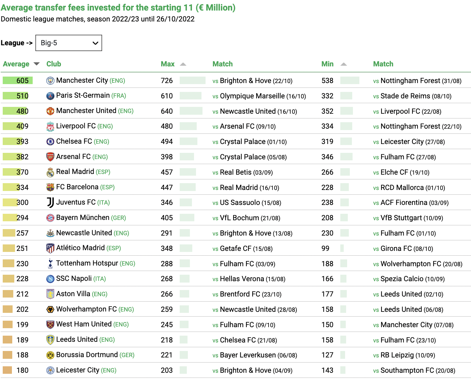Click the Tottenham Hotspur crest icon
471x384 pixels.
tap(50, 263)
